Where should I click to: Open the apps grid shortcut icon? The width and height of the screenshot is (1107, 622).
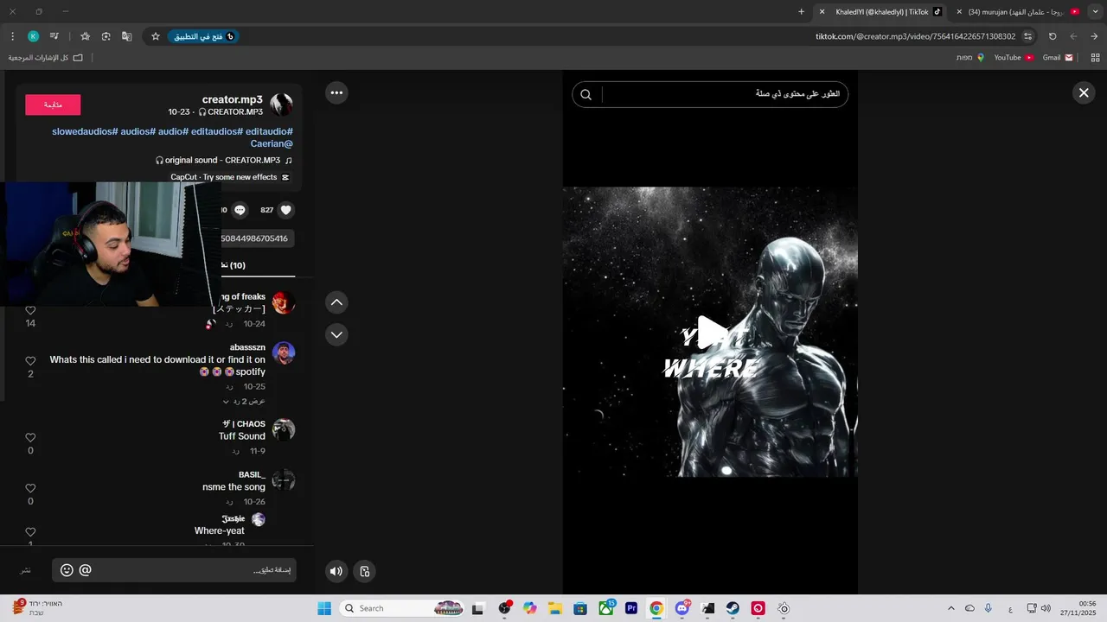[x=1095, y=57]
